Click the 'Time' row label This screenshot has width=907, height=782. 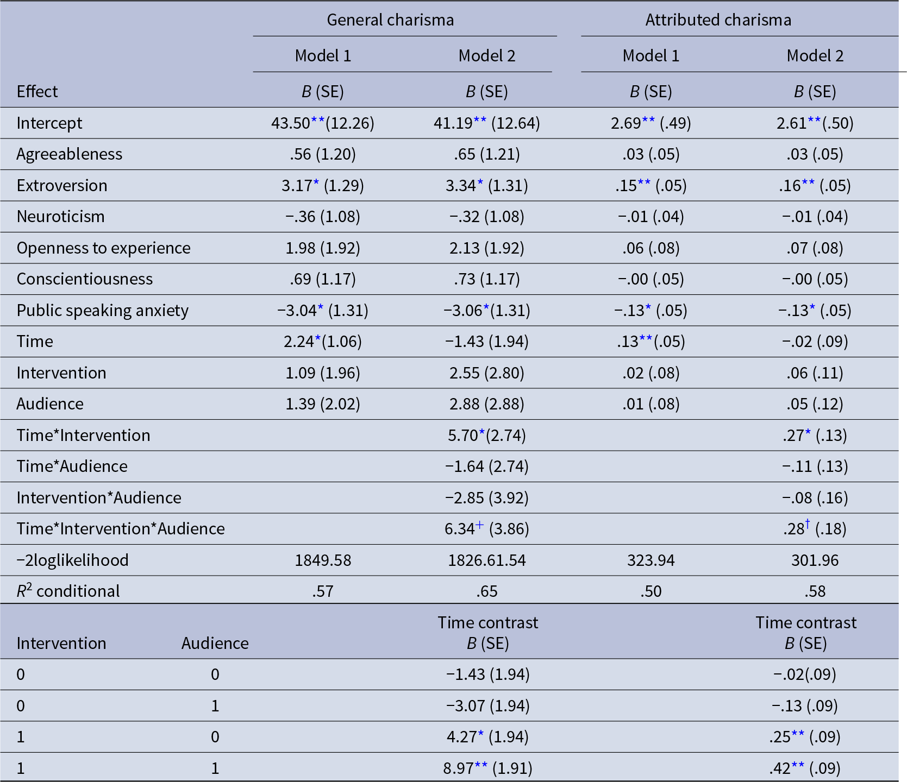pyautogui.click(x=35, y=342)
